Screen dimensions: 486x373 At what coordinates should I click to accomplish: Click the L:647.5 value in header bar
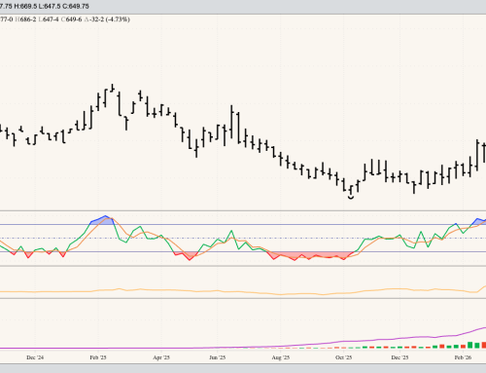[50, 6]
